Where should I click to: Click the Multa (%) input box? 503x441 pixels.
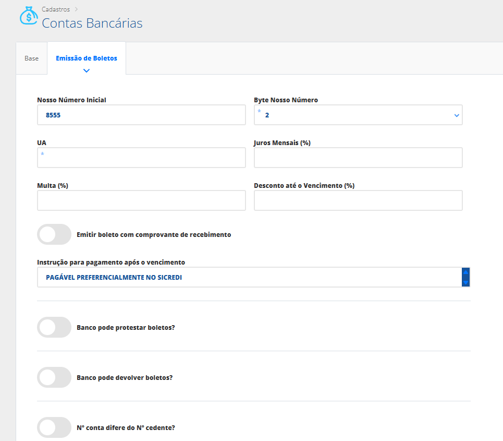(141, 200)
